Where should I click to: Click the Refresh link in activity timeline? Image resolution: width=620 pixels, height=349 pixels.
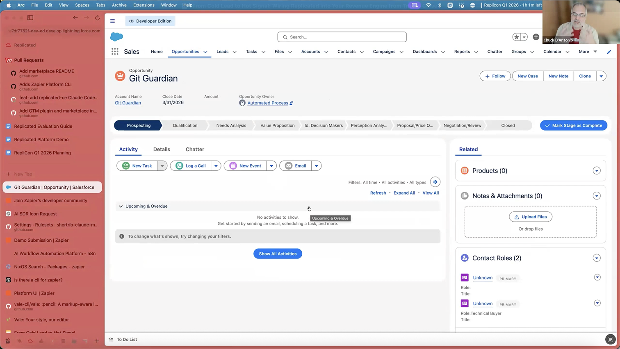click(378, 193)
